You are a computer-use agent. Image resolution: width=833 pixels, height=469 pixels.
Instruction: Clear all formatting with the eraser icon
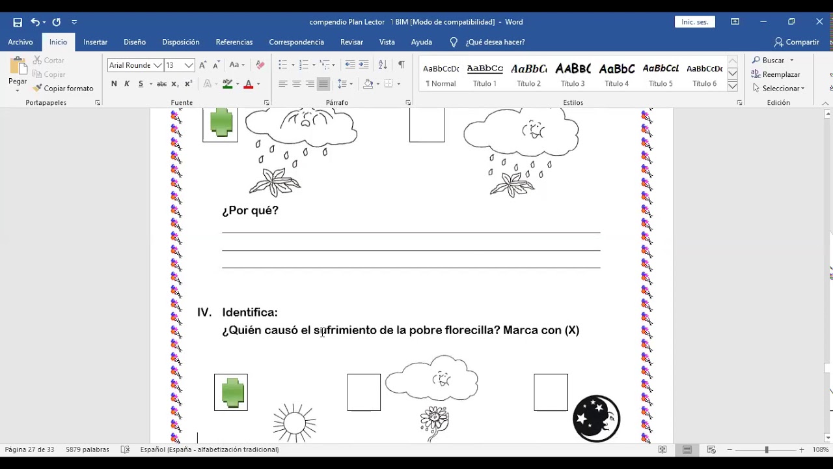point(260,65)
